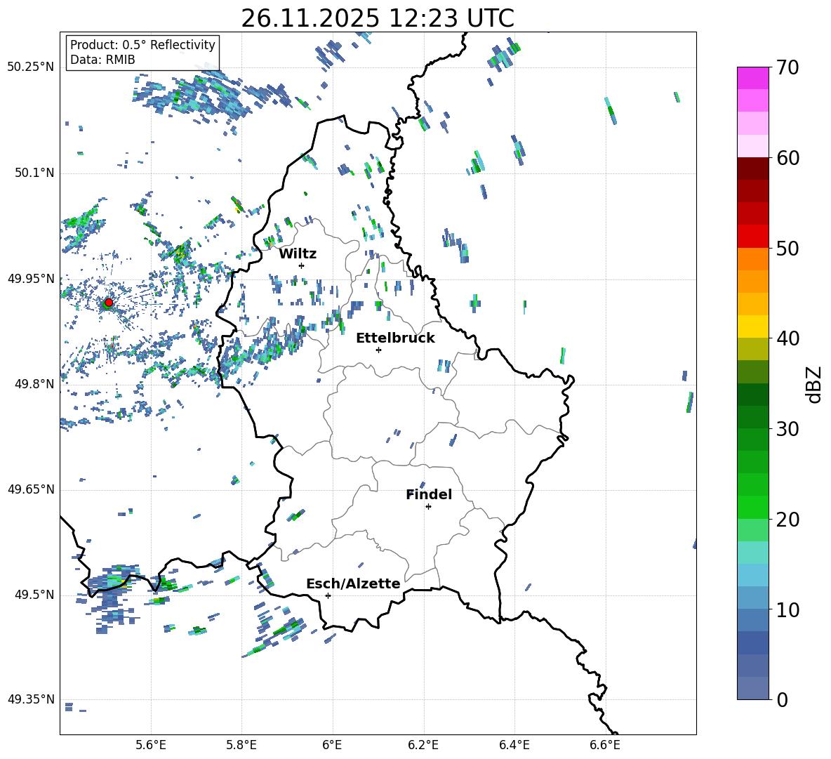
Task: Click the Esch/Alzette station cross marker
Action: point(328,595)
